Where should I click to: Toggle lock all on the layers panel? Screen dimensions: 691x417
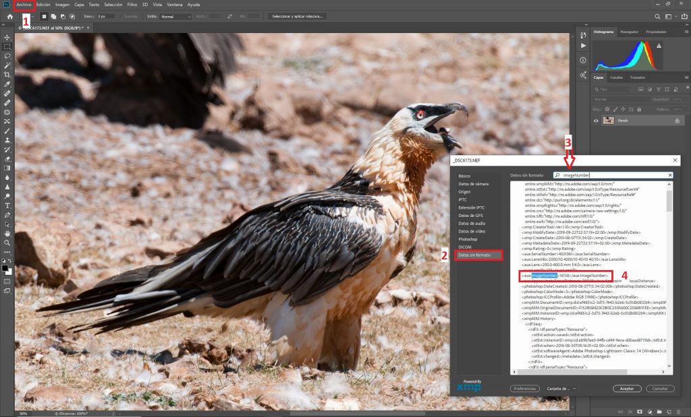[639, 109]
